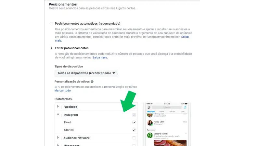Image resolution: width=260 pixels, height=146 pixels.
Task: Click the search field in Messenger preview
Action: 167,107
